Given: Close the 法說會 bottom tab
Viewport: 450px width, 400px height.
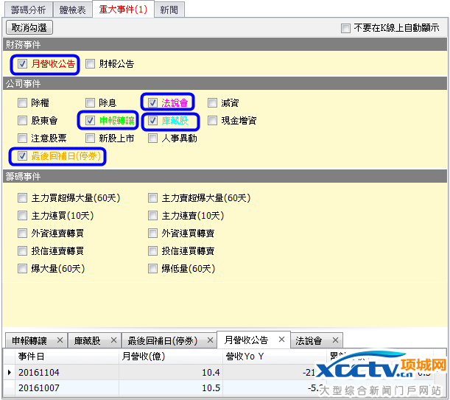Looking at the screenshot, I should 334,340.
